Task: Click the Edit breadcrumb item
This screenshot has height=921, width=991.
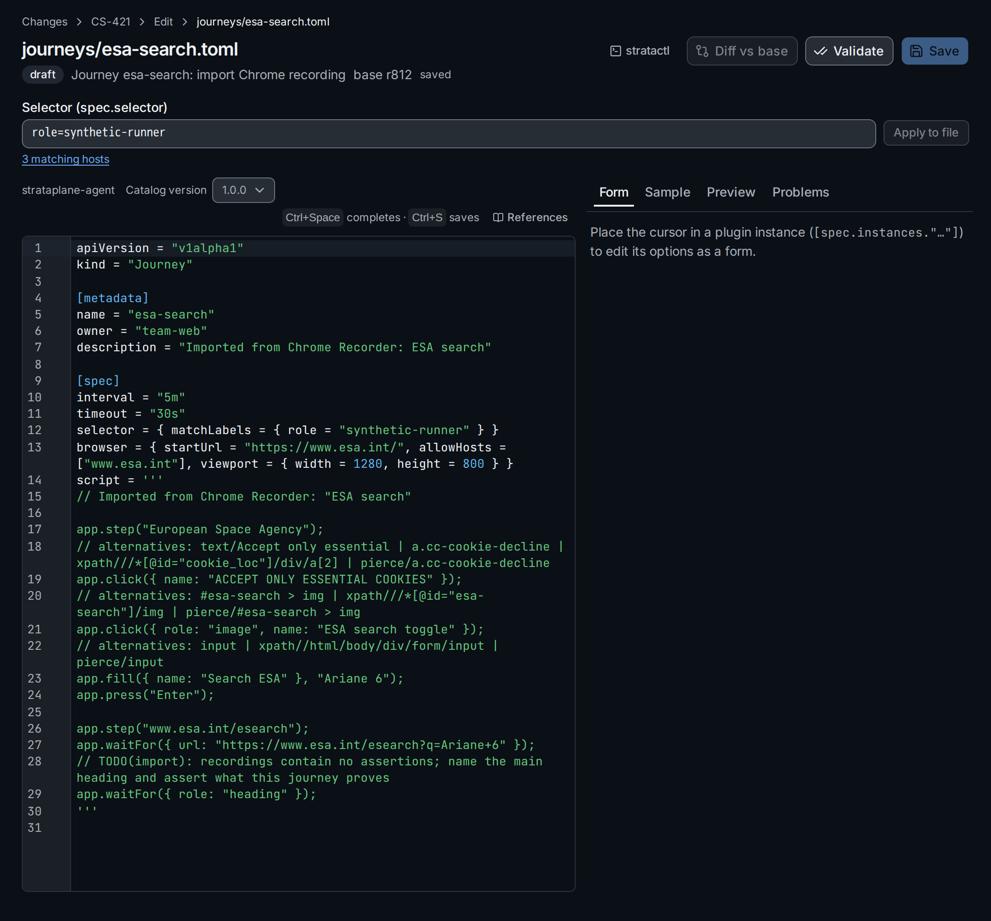Action: pos(163,22)
